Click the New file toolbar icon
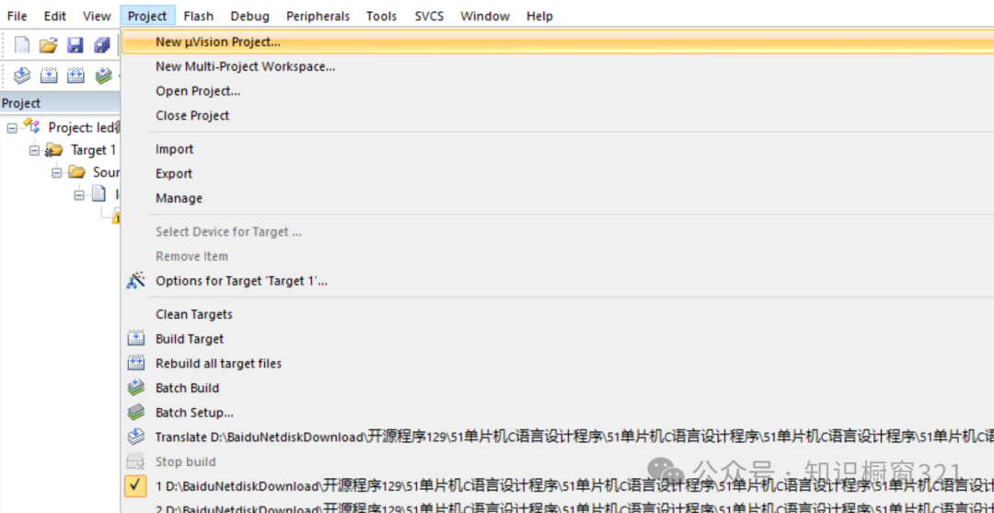 tap(22, 44)
